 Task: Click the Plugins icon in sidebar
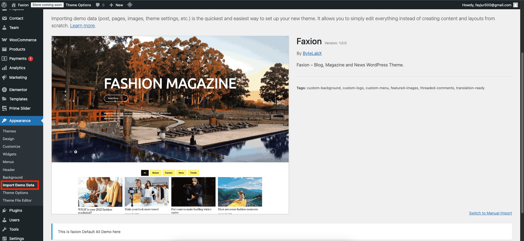pos(4,211)
